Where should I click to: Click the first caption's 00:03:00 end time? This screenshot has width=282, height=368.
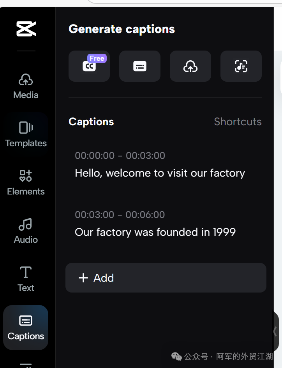[145, 156]
